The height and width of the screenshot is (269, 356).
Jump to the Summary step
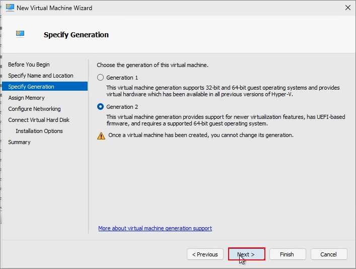pos(19,142)
